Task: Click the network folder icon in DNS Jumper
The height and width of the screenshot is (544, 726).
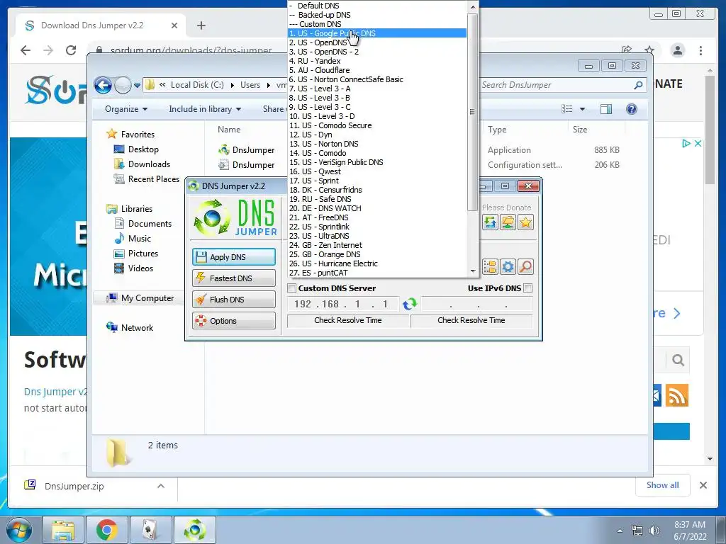Action: [x=508, y=222]
